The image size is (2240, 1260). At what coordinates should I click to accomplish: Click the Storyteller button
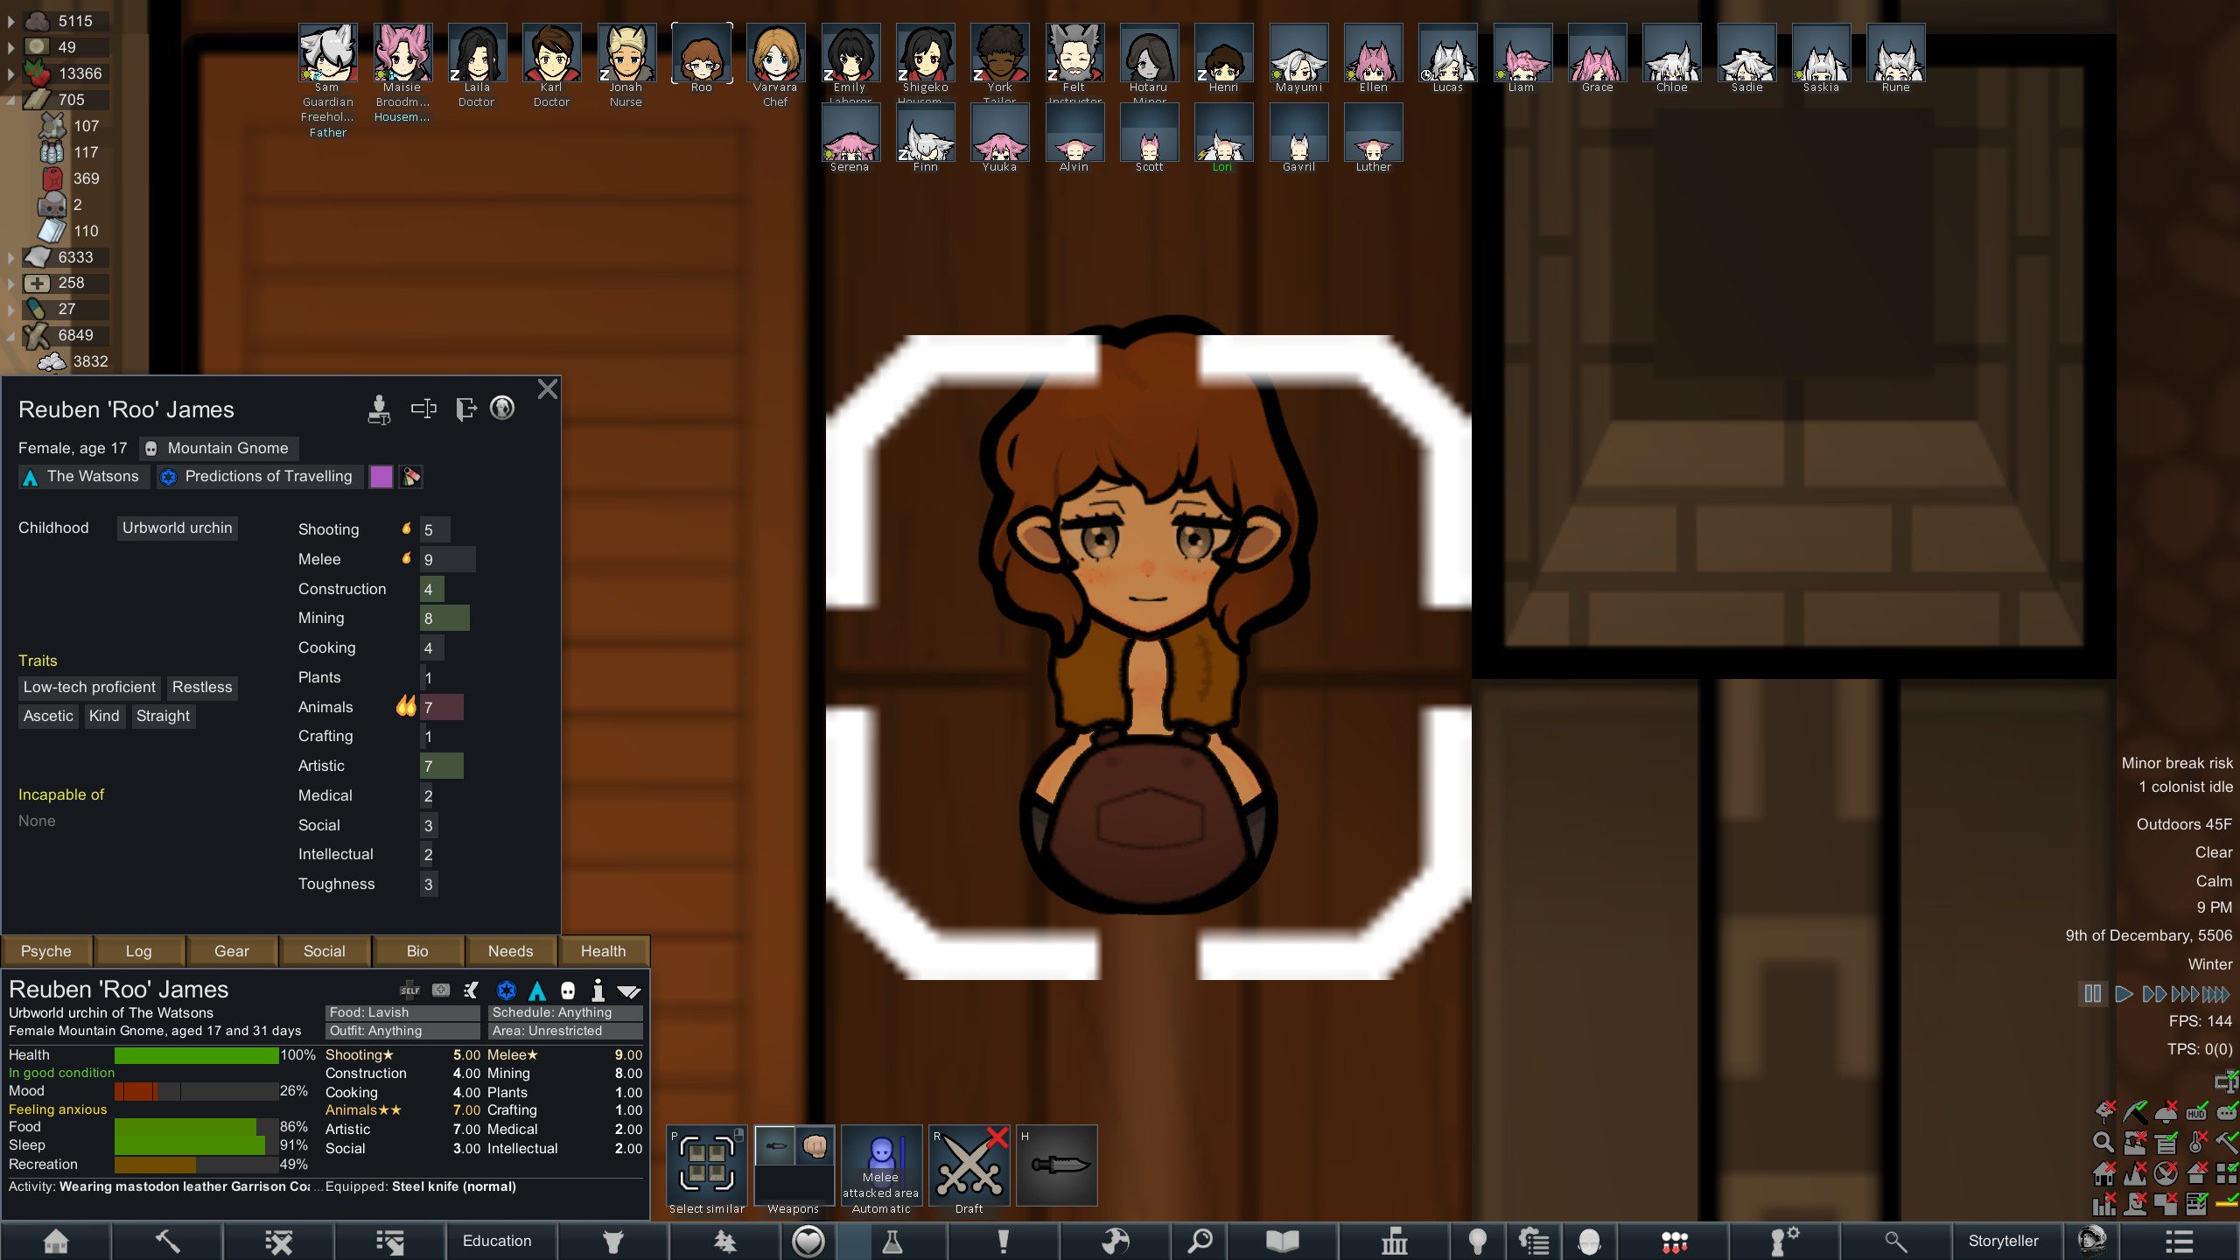tap(2003, 1241)
